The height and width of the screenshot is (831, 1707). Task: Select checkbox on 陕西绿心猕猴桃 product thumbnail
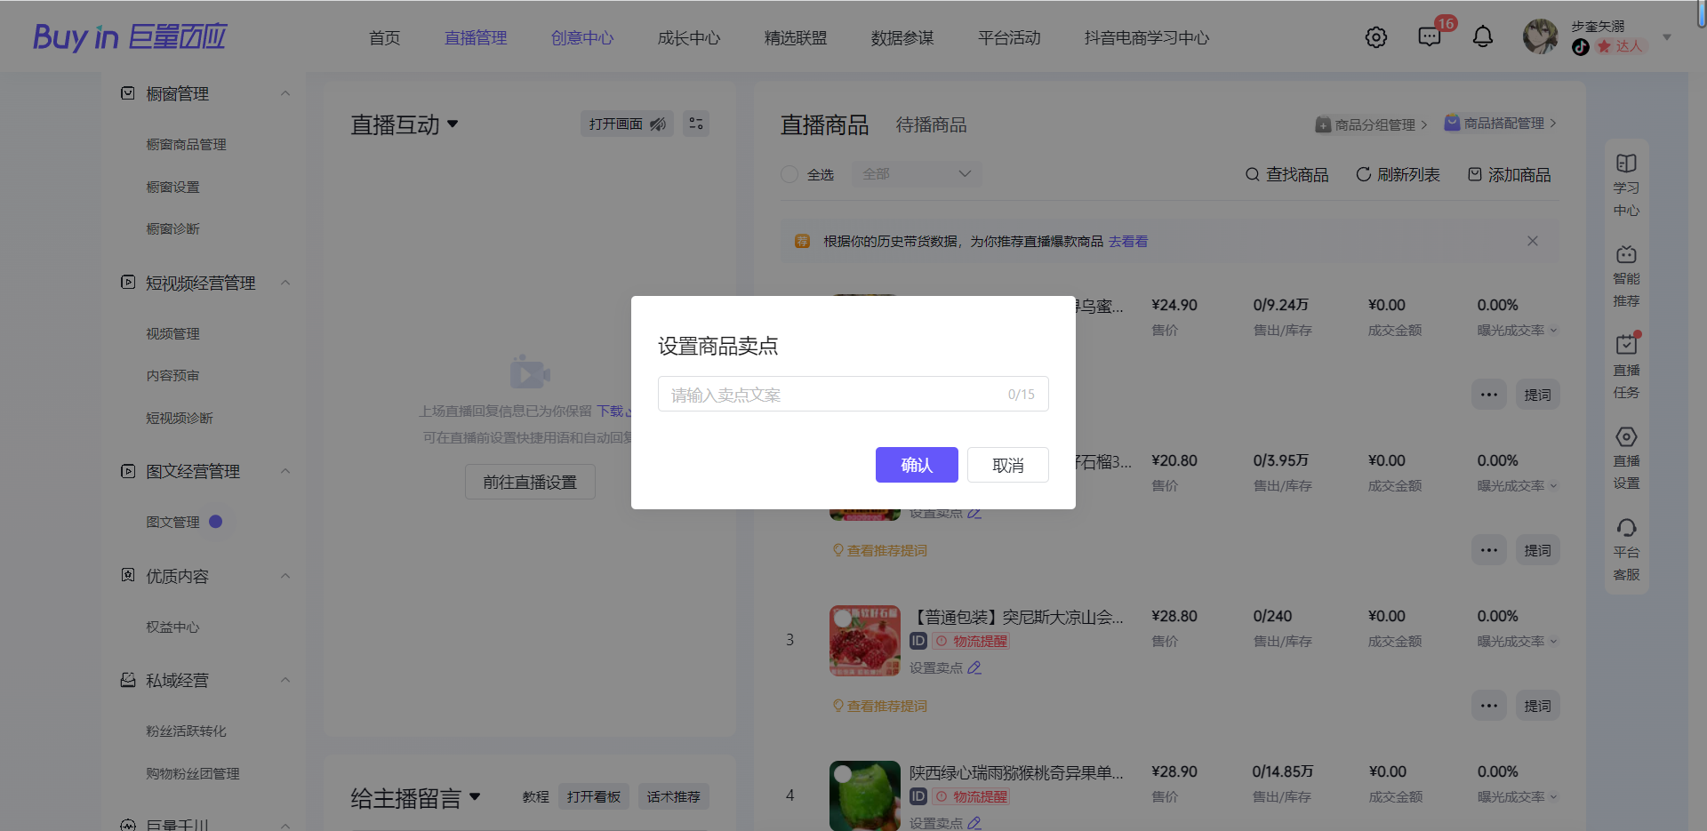tap(843, 775)
